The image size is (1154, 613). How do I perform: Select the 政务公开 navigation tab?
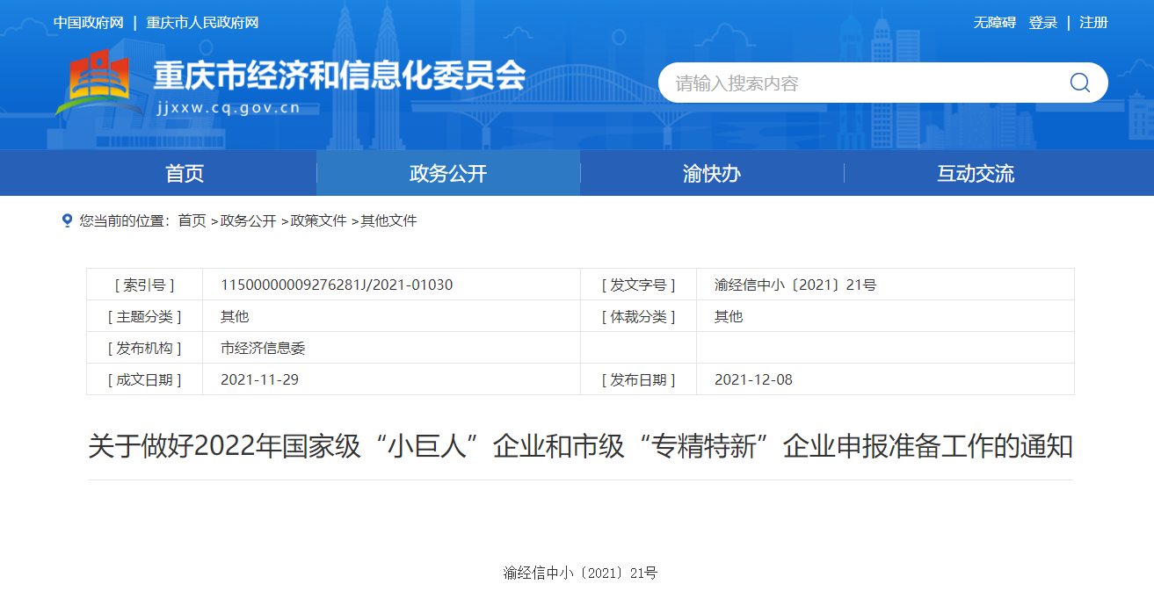click(448, 174)
